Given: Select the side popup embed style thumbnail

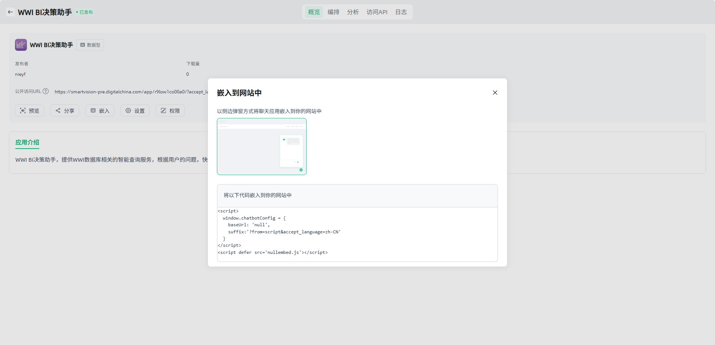Looking at the screenshot, I should 262,146.
